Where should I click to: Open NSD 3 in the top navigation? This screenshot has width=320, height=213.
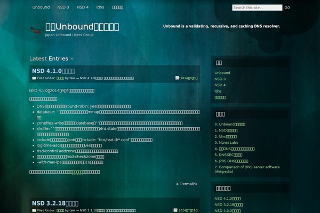[63, 7]
